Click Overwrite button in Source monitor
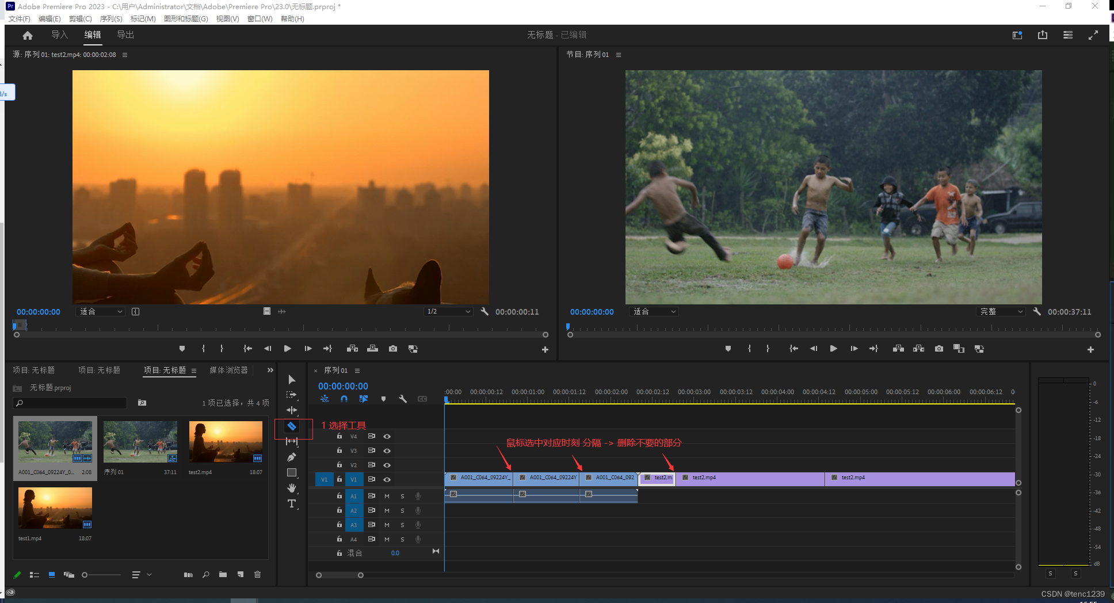 (373, 349)
